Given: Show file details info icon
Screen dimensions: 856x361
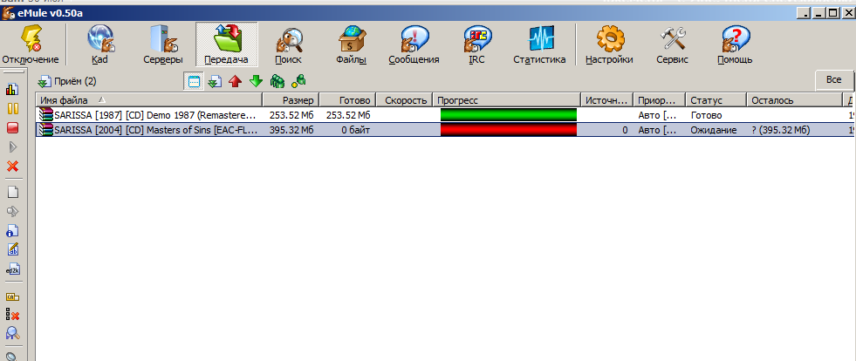Looking at the screenshot, I should click(12, 230).
